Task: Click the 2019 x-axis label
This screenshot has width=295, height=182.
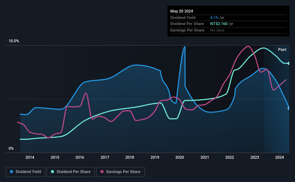Action: [x=155, y=157]
